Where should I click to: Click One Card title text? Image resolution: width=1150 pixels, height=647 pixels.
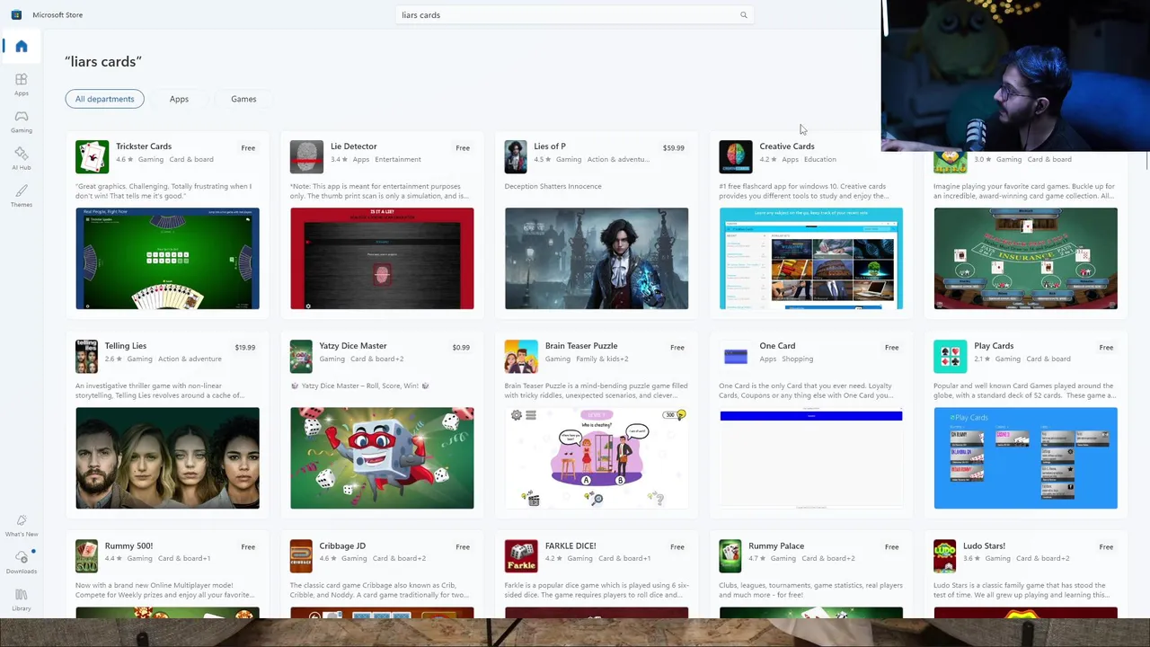tap(777, 346)
